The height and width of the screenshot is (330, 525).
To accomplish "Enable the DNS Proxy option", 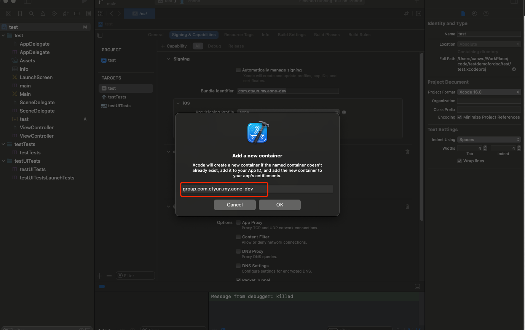I will [238, 251].
